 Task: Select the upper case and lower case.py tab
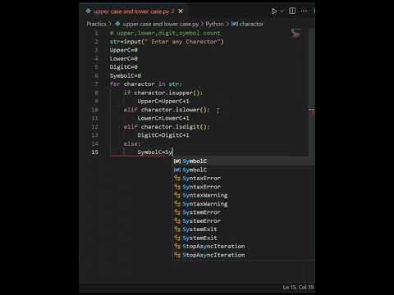pyautogui.click(x=131, y=11)
